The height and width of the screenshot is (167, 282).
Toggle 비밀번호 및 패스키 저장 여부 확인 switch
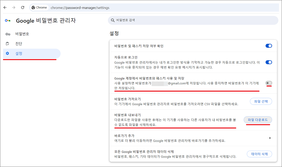(x=269, y=46)
